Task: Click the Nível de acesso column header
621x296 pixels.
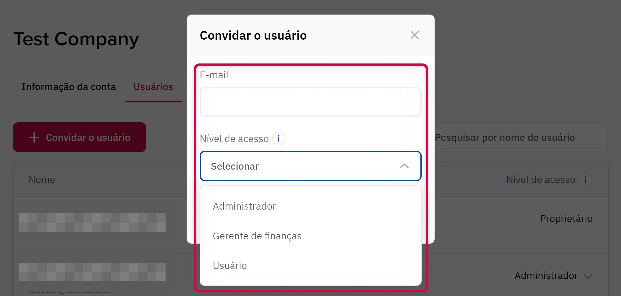Action: point(540,180)
